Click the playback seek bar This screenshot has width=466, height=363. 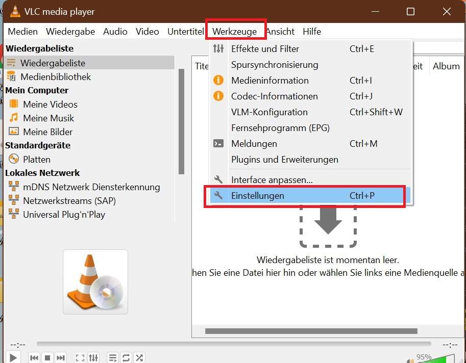click(234, 344)
